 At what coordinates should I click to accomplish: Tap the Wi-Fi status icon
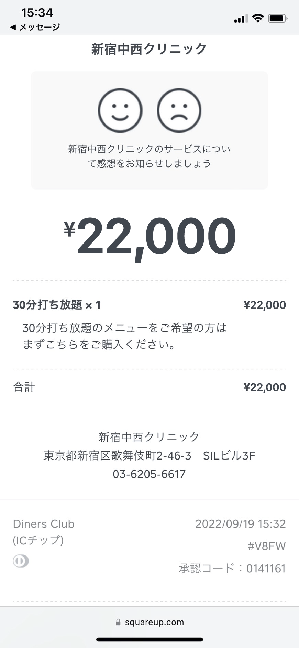pos(257,18)
